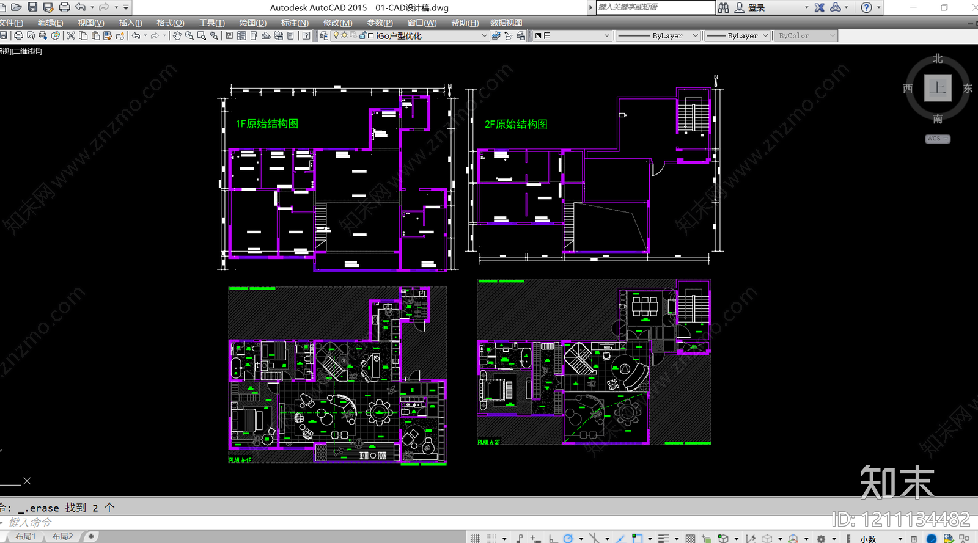Click the keyword search input field
Screen dimensions: 978x543
point(655,7)
